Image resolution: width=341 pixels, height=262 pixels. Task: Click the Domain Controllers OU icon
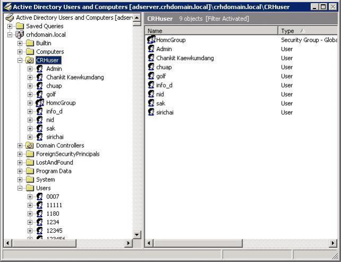[30, 146]
